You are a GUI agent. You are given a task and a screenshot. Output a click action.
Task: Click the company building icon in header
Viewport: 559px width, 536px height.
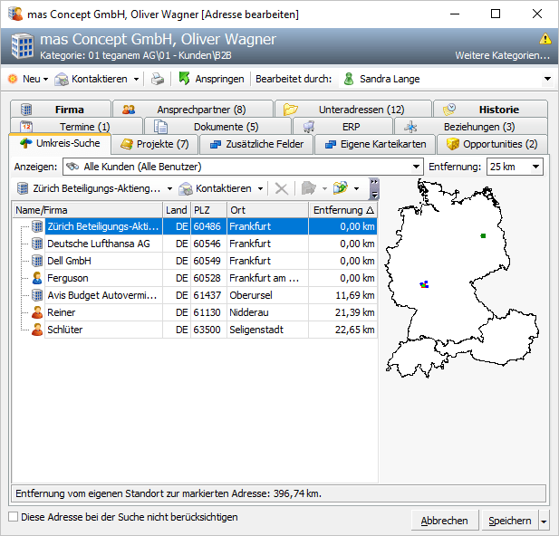click(23, 46)
